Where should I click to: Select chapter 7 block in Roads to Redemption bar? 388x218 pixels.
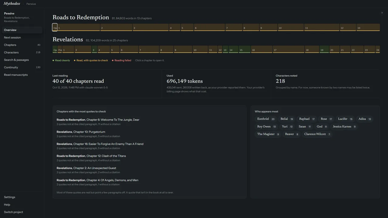coord(234,28)
